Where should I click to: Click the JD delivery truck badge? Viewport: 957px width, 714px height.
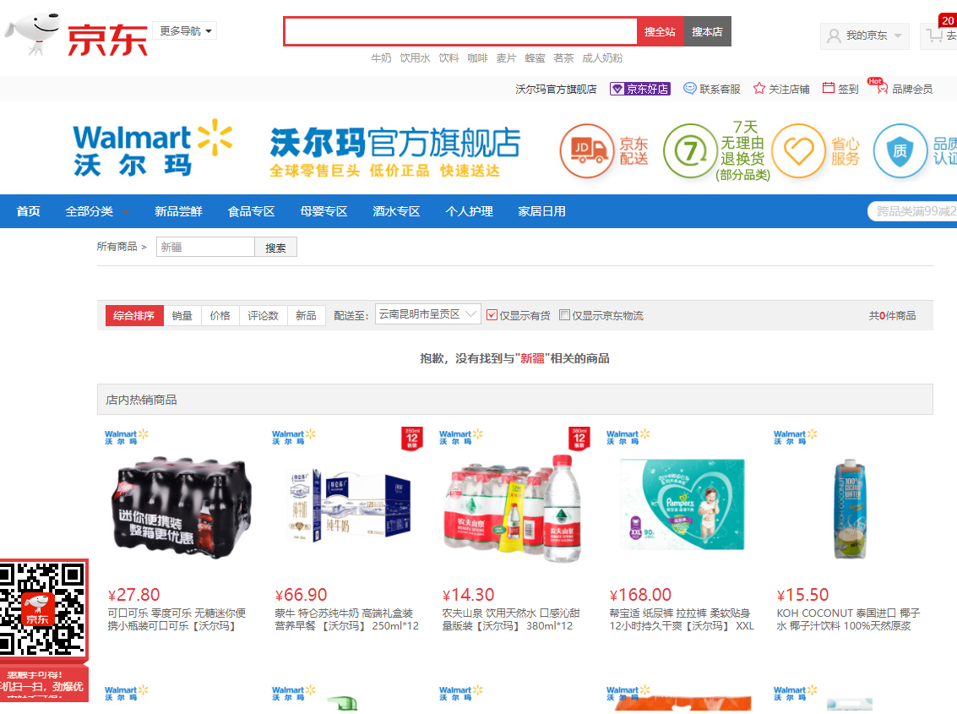(x=586, y=151)
